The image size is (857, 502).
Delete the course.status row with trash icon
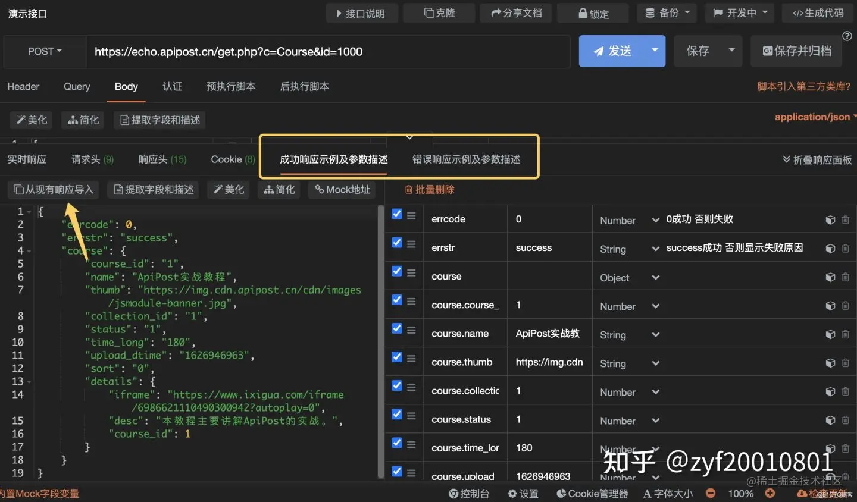845,420
